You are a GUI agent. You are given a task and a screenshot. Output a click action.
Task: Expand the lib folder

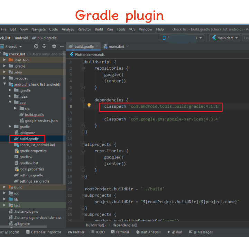pos(4,199)
